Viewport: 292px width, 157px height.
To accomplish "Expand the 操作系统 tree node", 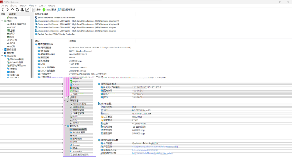I will (x=2, y=49).
